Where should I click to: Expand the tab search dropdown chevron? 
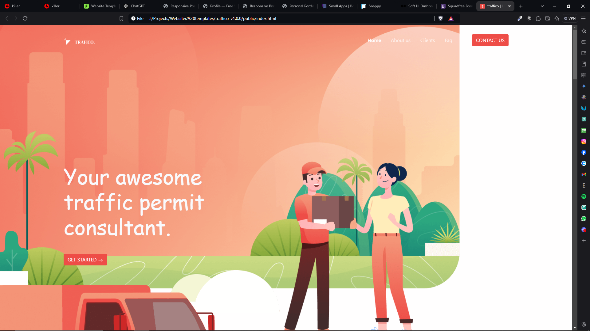click(x=542, y=6)
